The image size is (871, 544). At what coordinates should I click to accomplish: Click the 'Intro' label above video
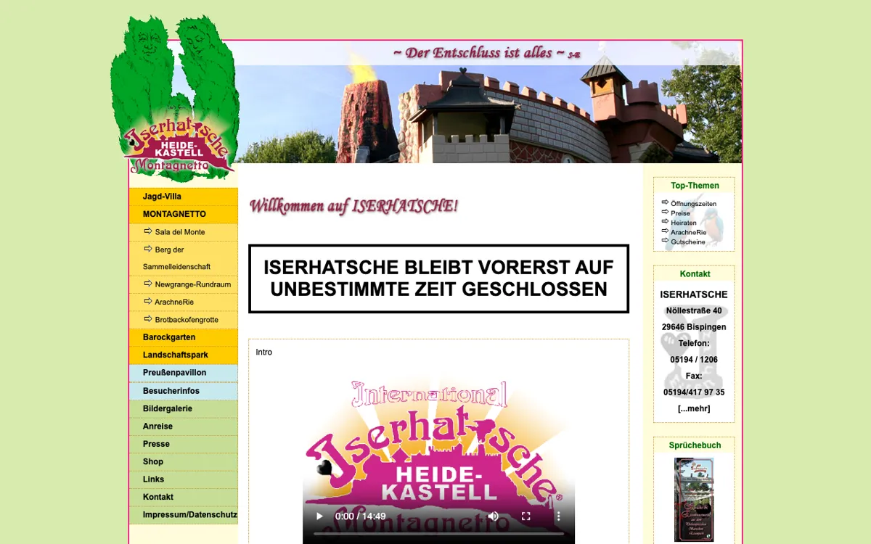[264, 353]
